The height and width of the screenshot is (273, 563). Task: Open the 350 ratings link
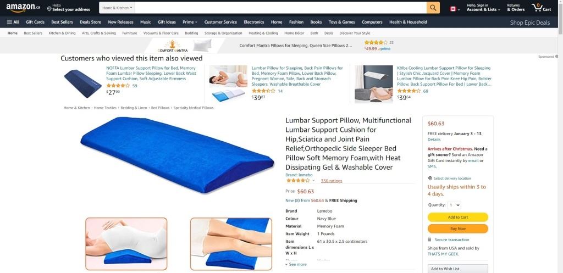tap(332, 181)
